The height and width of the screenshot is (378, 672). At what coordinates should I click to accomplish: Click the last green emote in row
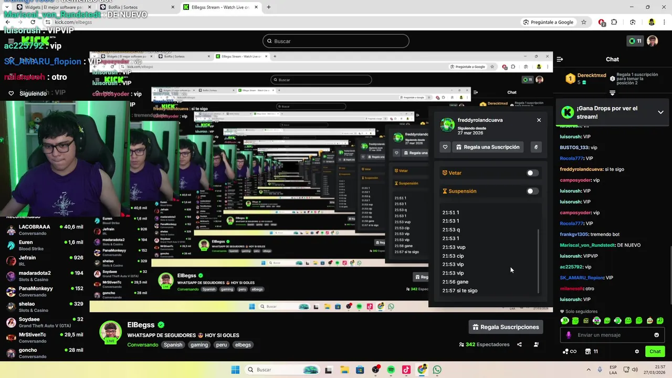click(660, 320)
